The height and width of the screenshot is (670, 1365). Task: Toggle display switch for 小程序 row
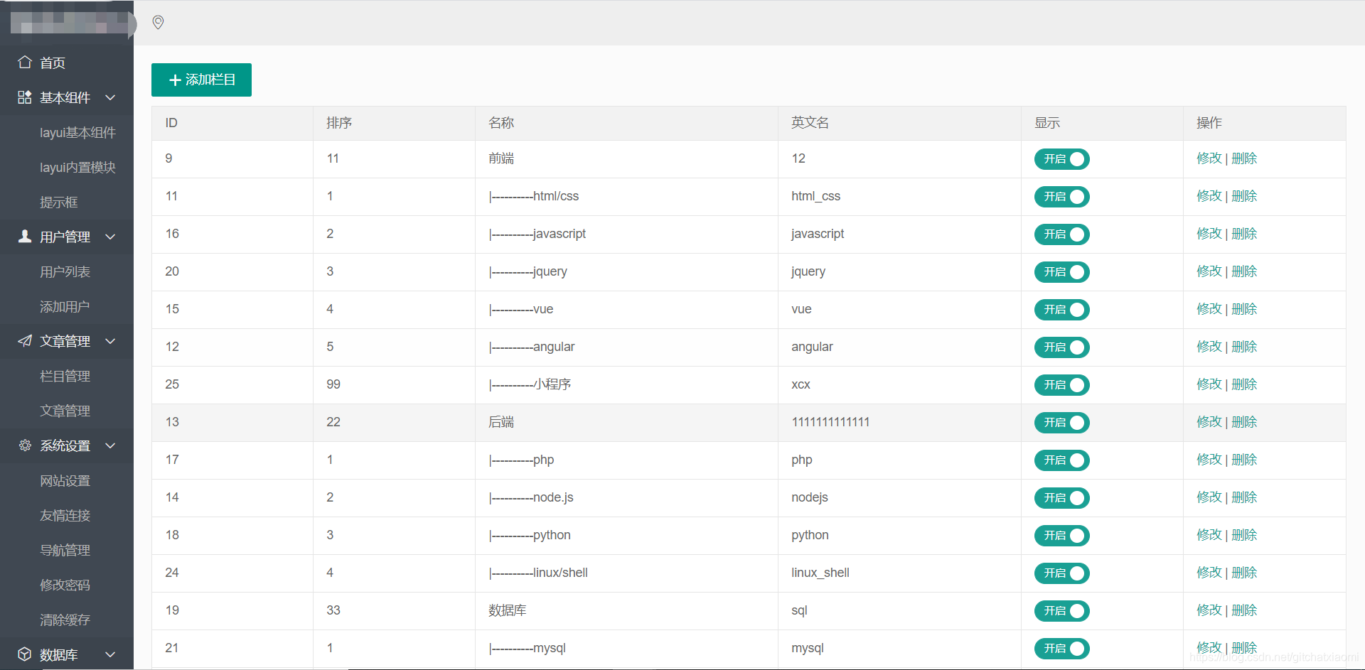click(x=1061, y=385)
